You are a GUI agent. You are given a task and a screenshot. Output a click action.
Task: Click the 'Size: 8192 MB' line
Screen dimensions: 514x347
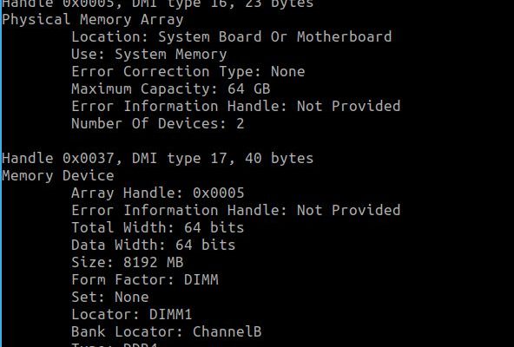coord(128,263)
